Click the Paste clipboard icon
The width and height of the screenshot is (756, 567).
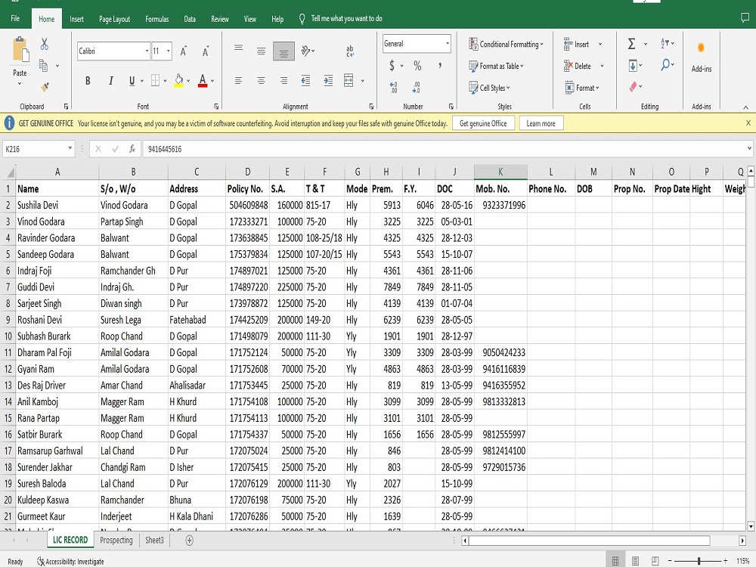[x=20, y=50]
